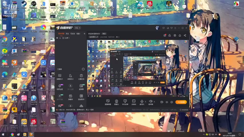
Task: Open the Windows Start menu
Action: pyautogui.click(x=3, y=134)
